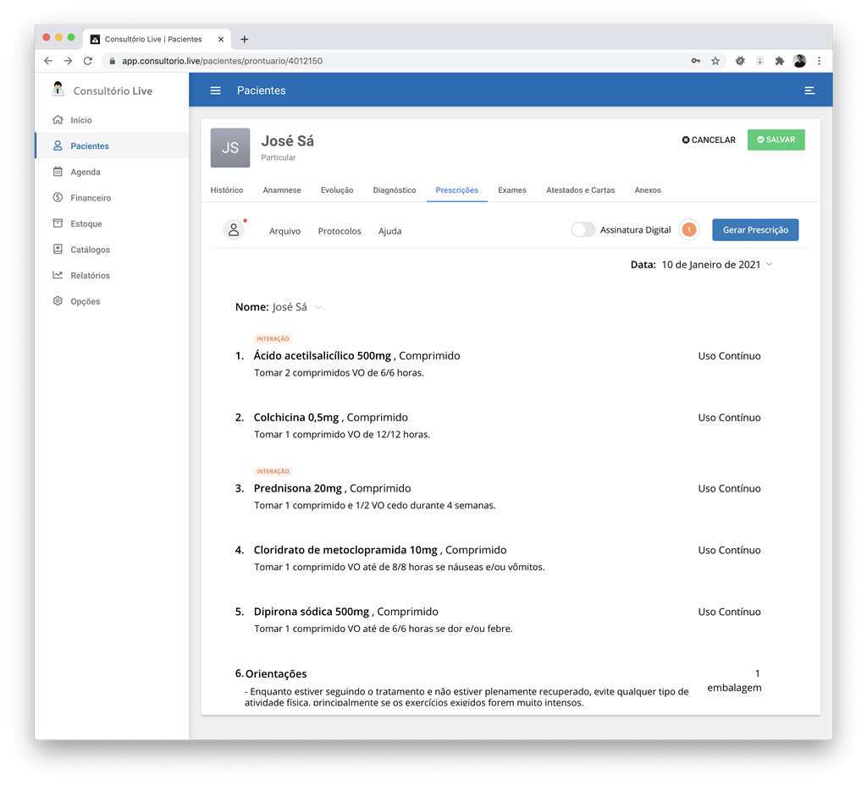The image size is (867, 785).
Task: Click the CANCELAR button
Action: (709, 140)
